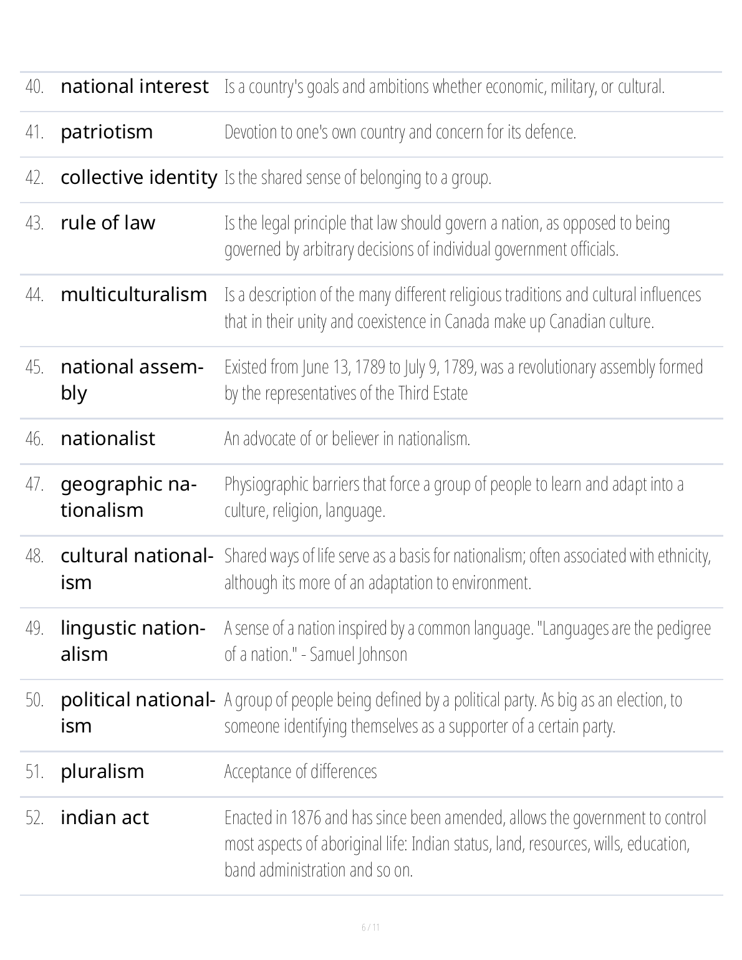Click the "Acceptance of differences" definition
Image resolution: width=742 pixels, height=960 pixels.
coord(301,772)
